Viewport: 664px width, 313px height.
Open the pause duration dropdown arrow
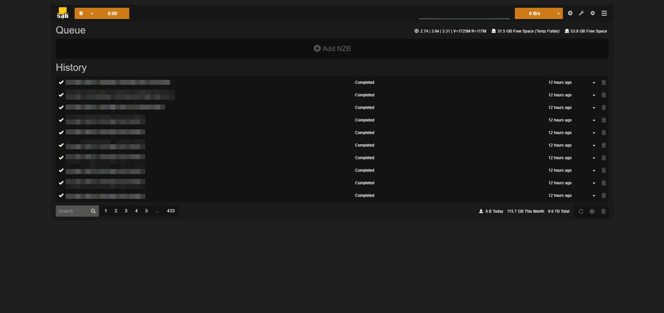[x=92, y=13]
